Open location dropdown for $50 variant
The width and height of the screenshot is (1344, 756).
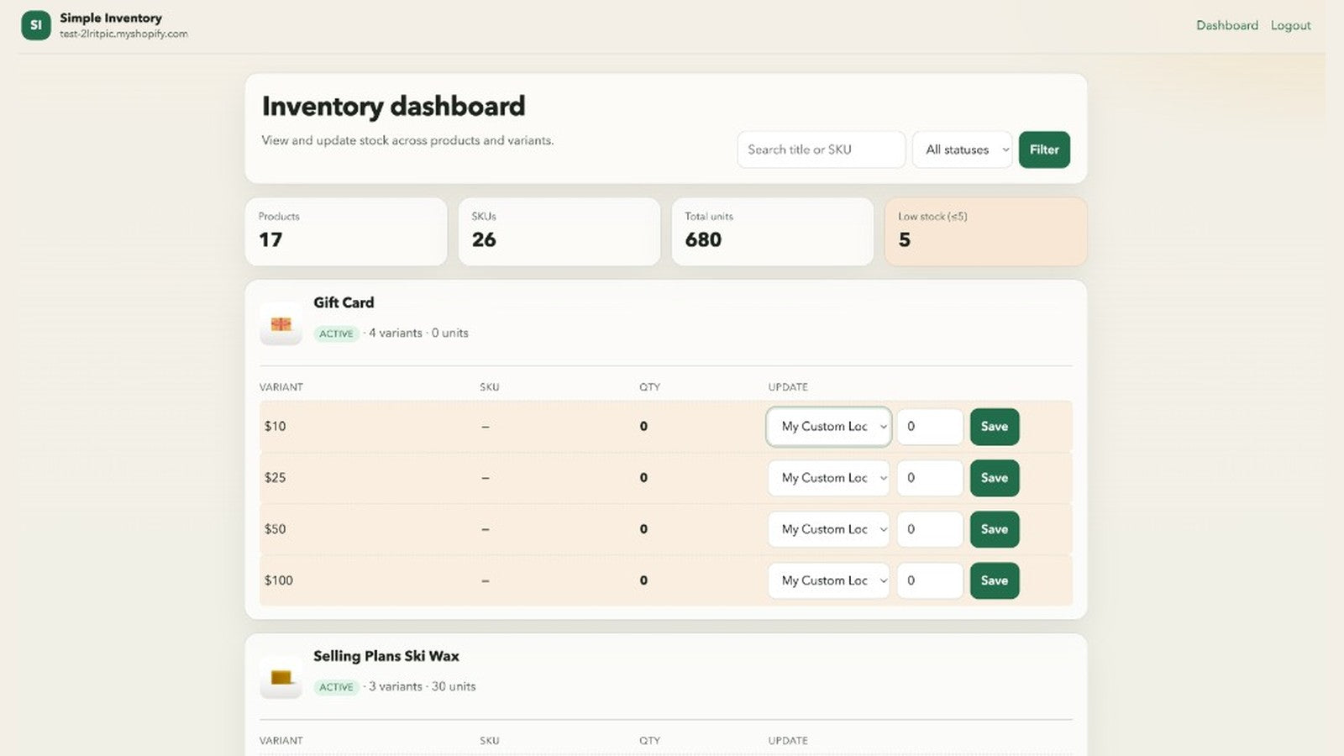(x=828, y=529)
